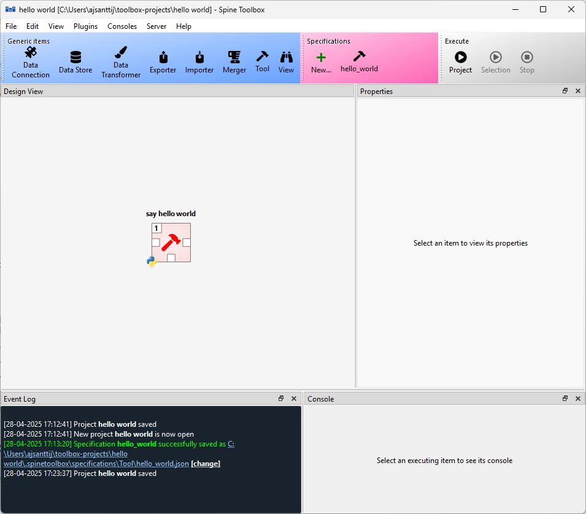Maximize the Spine Toolbox window

click(543, 9)
